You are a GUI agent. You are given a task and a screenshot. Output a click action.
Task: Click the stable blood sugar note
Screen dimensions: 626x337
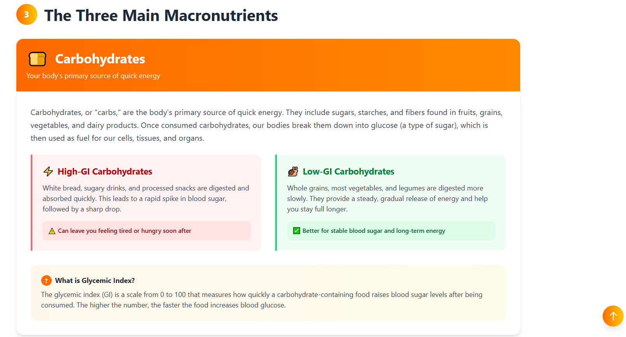point(374,231)
